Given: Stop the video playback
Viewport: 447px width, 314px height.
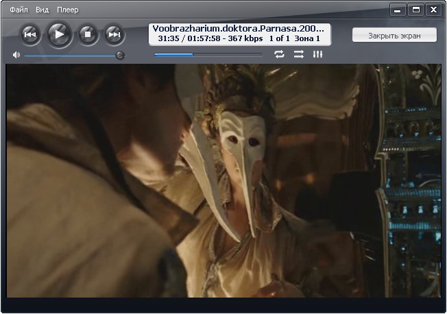Looking at the screenshot, I should pos(87,34).
